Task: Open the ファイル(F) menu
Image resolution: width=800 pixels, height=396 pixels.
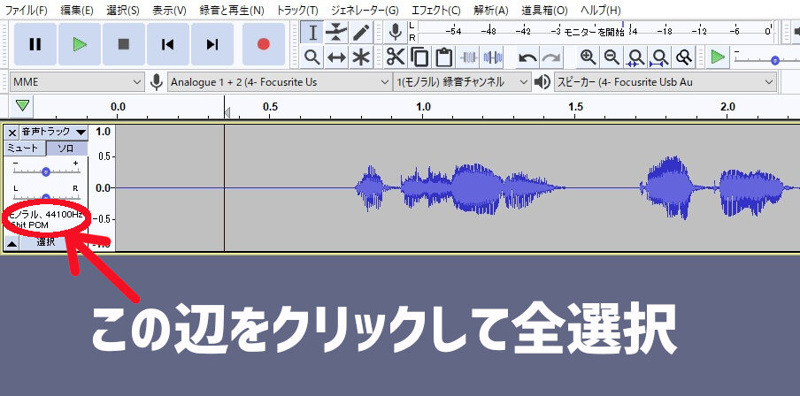Action: [26, 10]
